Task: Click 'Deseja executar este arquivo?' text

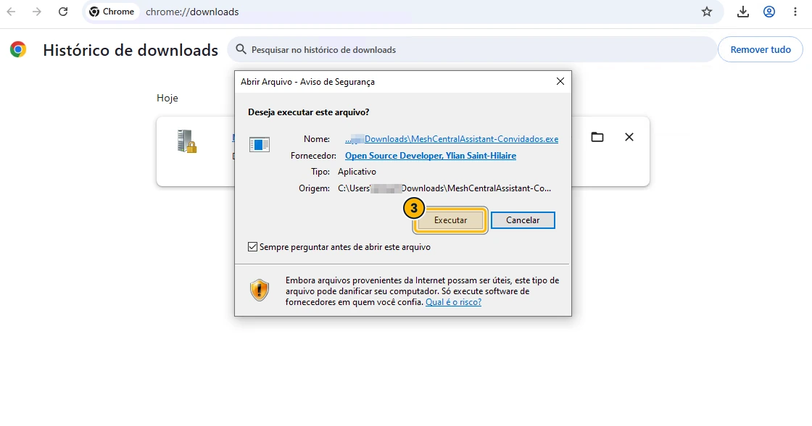Action: pos(309,112)
